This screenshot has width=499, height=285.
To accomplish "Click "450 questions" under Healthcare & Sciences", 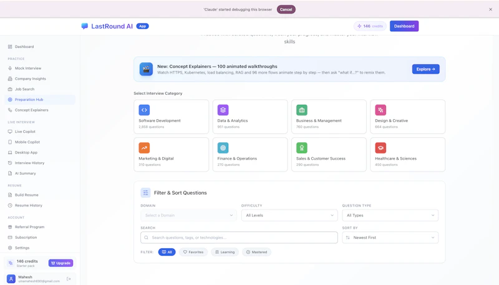I will click(x=386, y=165).
